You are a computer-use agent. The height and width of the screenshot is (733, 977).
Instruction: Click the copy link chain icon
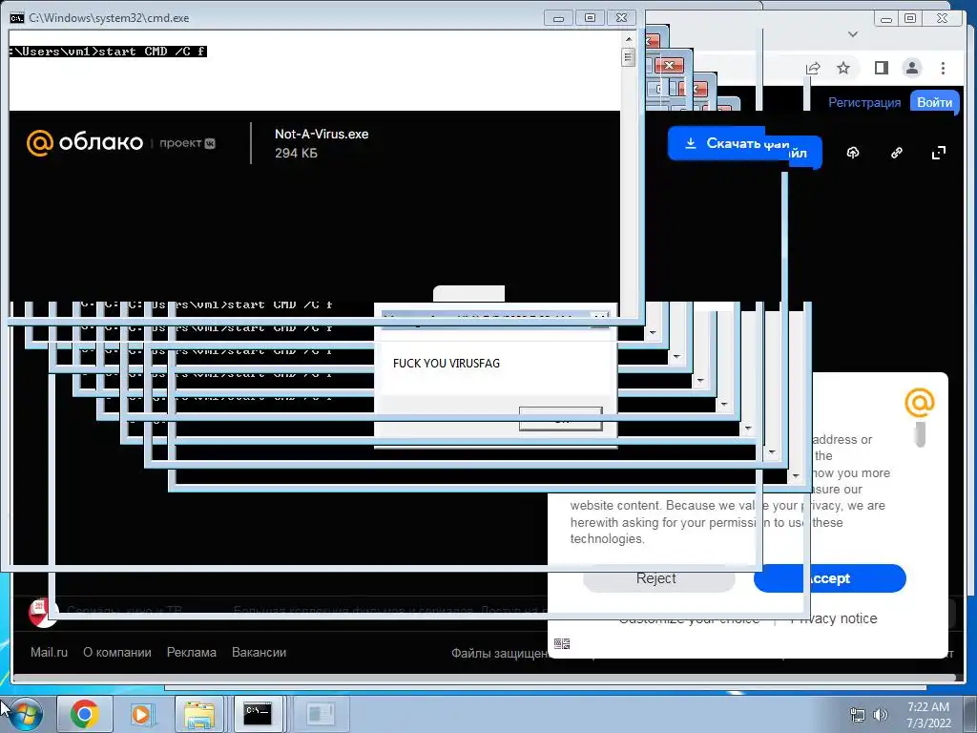[897, 153]
